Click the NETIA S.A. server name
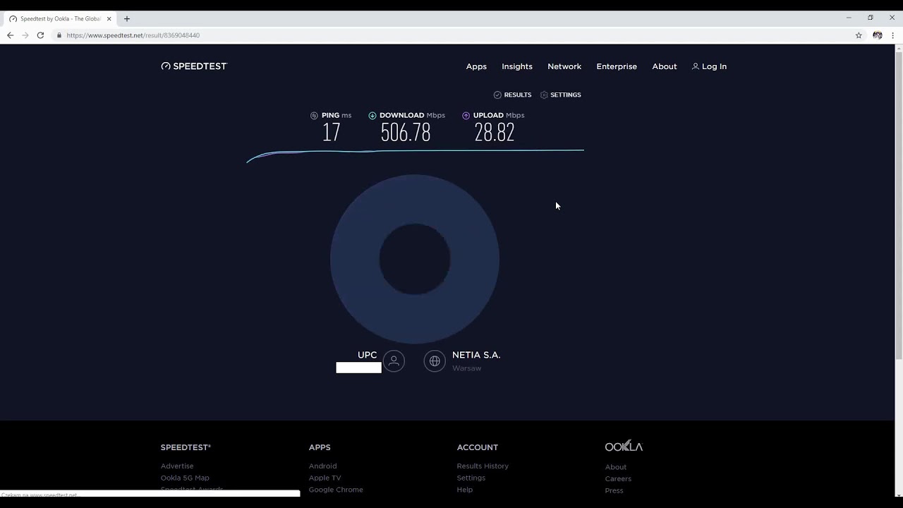 tap(476, 355)
